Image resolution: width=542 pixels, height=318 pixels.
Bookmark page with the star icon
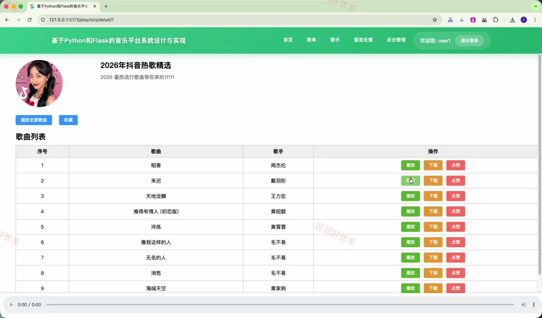[x=435, y=20]
